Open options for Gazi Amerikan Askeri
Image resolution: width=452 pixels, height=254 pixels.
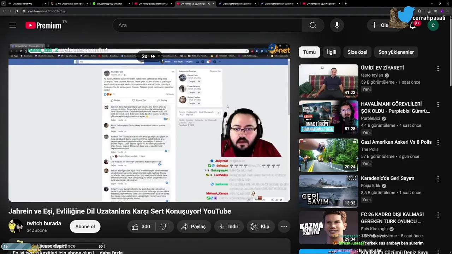point(438,143)
